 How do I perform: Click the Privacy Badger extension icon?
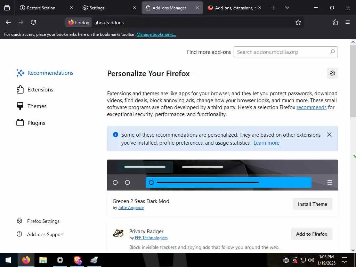point(118,233)
